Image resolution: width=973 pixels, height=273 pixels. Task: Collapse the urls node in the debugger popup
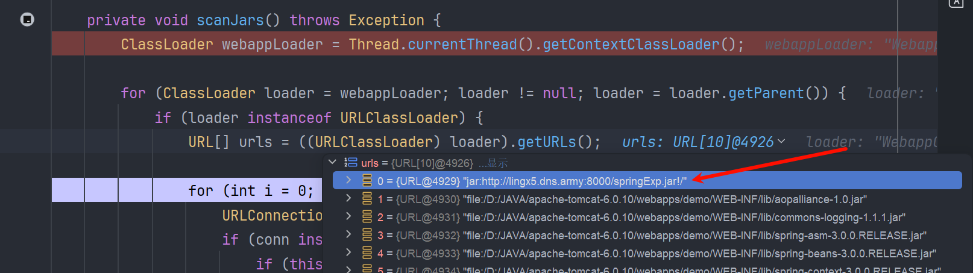(332, 162)
